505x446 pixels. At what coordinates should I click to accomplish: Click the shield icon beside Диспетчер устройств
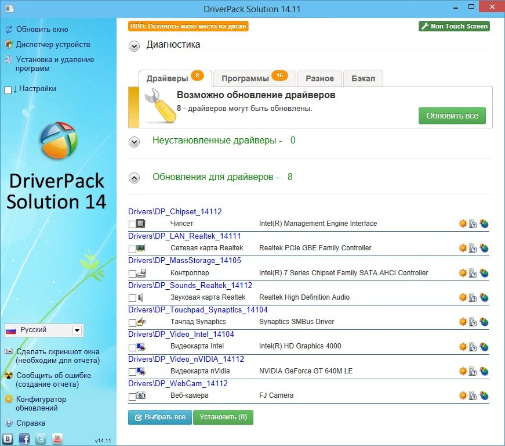coord(9,44)
